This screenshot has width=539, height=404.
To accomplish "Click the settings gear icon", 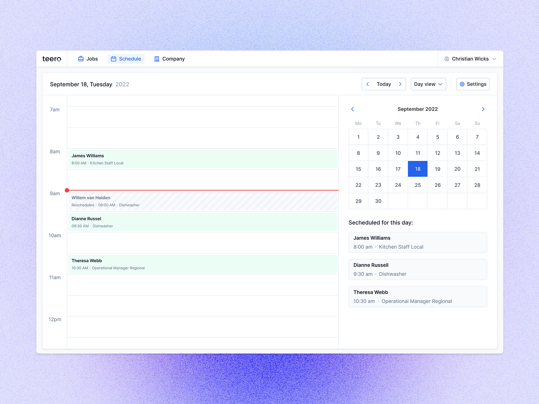I will tap(462, 84).
